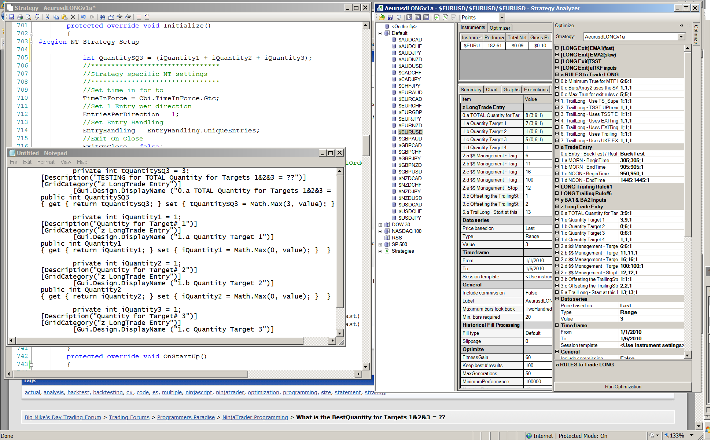Click the print icon in the strategy editor
Screen dimensions: 711x443
(x=20, y=17)
